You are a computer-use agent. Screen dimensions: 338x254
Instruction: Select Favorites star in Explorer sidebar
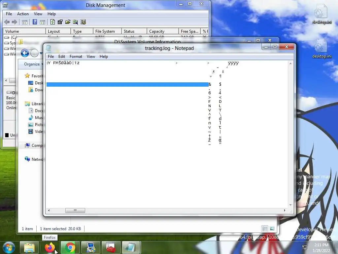pos(27,76)
